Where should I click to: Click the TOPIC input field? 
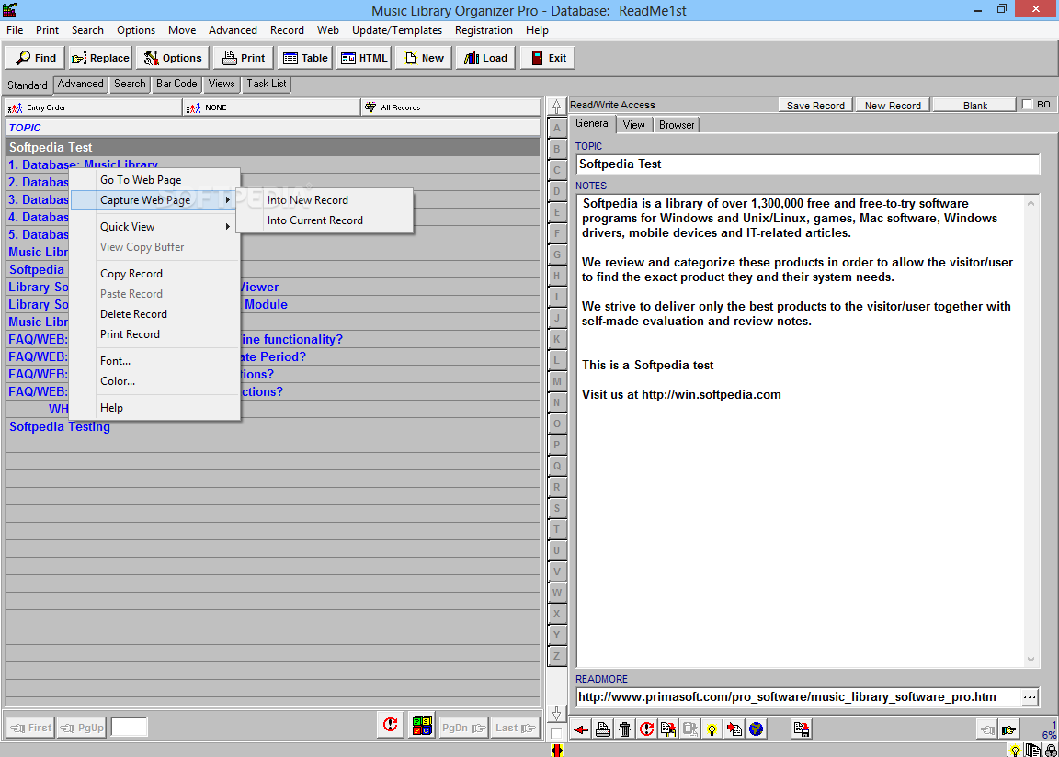[808, 164]
